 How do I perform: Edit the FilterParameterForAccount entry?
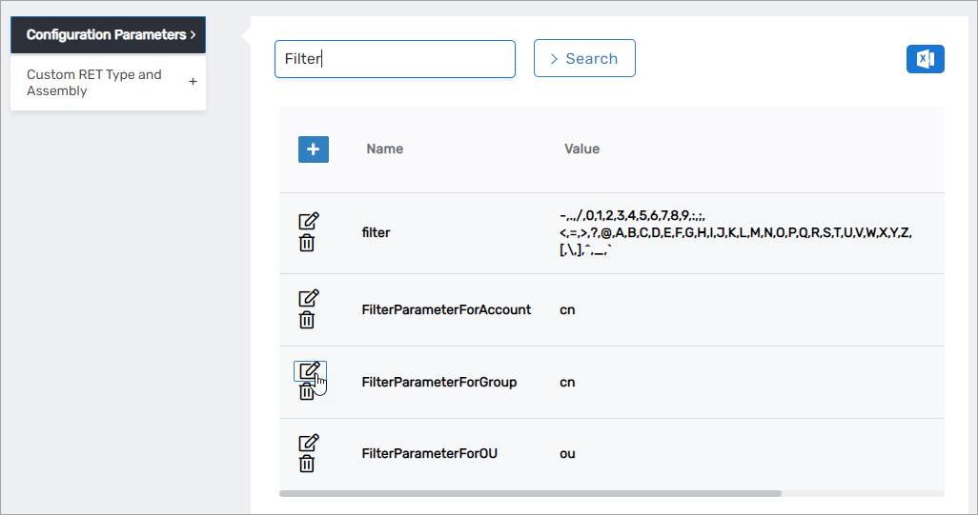(x=308, y=298)
